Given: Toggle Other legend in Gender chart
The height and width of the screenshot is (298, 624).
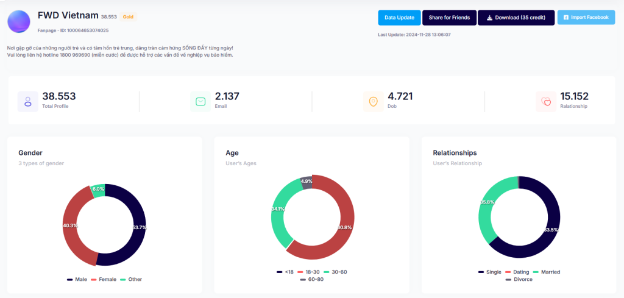Looking at the screenshot, I should point(131,279).
